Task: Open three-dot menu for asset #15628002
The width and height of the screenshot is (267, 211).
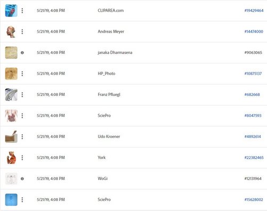Action: tap(22, 200)
